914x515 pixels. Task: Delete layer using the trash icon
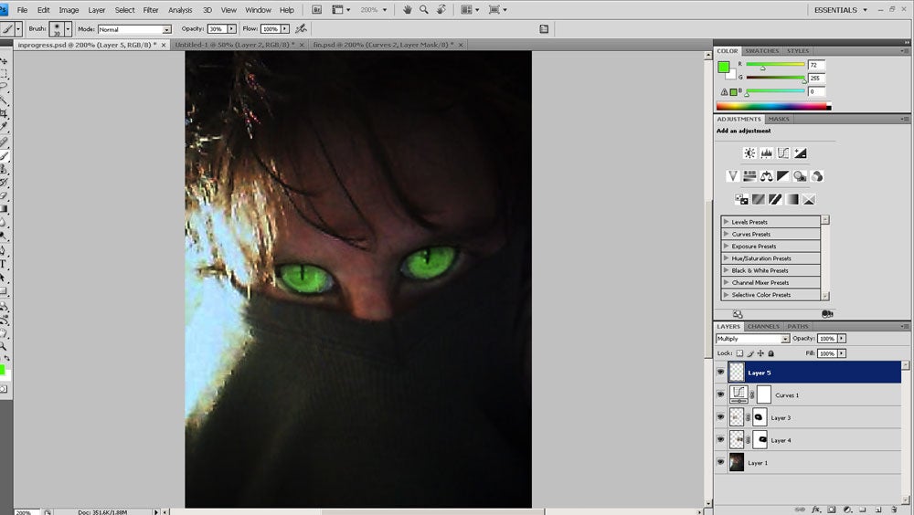pos(893,510)
